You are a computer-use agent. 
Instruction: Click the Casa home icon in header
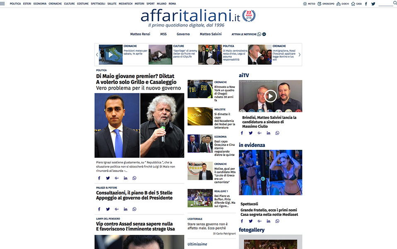[x=353, y=4]
